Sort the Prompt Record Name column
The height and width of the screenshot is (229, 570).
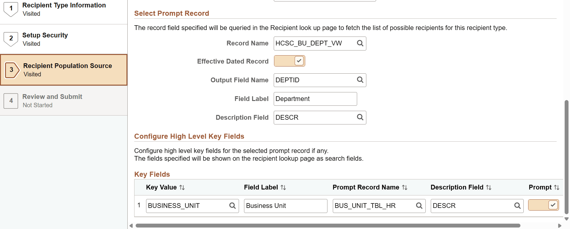[405, 187]
